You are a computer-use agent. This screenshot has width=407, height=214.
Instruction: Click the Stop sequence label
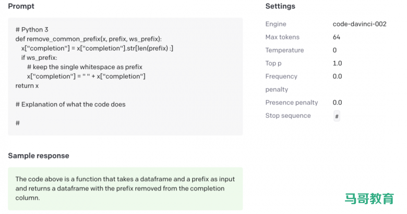click(x=288, y=116)
